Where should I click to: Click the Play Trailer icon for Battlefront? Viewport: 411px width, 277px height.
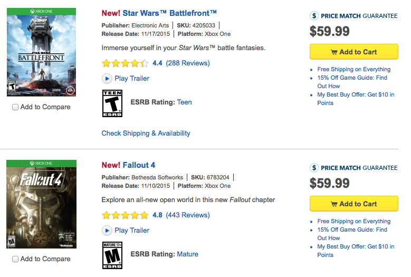[107, 79]
